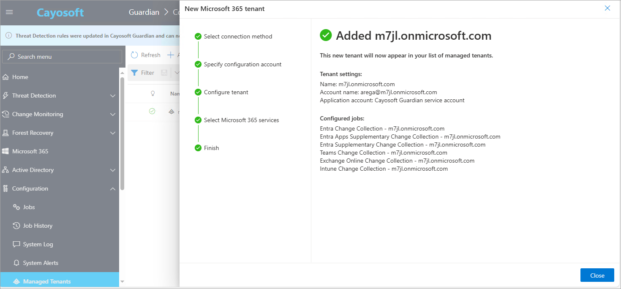Open the hamburger menu icon
This screenshot has height=289, width=621.
coord(9,12)
